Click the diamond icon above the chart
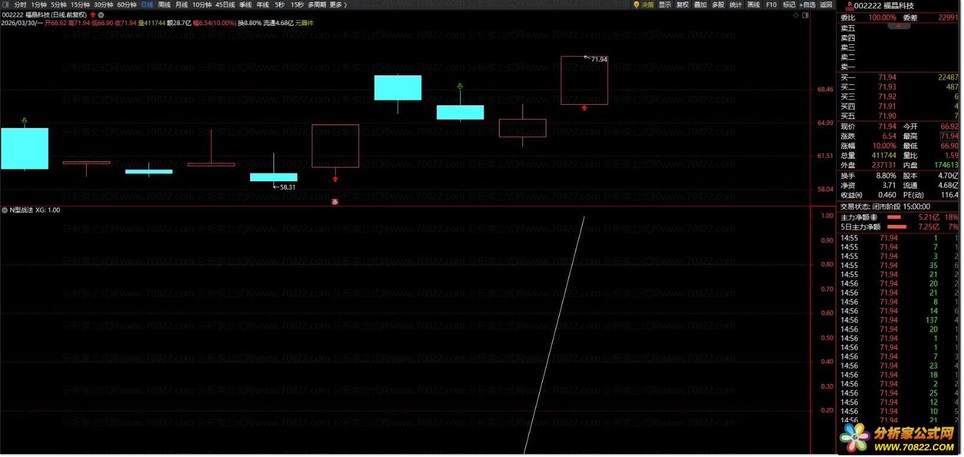 [x=796, y=16]
